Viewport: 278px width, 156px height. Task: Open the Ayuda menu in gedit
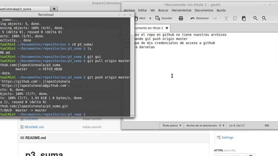tap(221, 10)
